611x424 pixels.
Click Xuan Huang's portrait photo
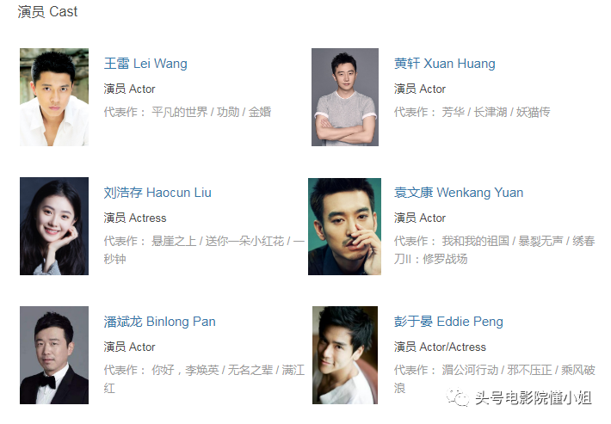click(x=345, y=97)
